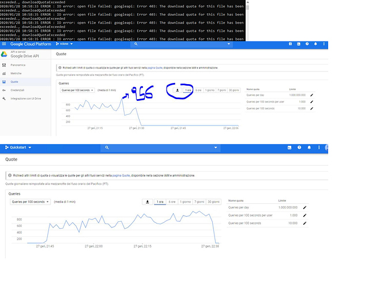
Task: Select the 7 giorni range in rclone console
Action: tap(221, 90)
